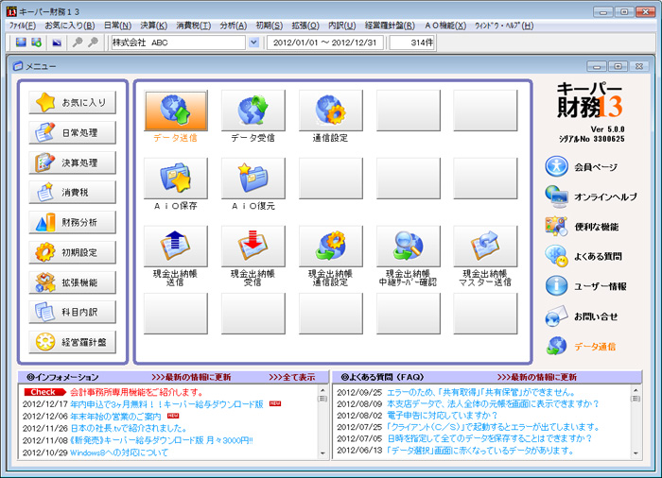Click second toolbar icon with green arrow
The image size is (662, 478).
pyautogui.click(x=37, y=43)
